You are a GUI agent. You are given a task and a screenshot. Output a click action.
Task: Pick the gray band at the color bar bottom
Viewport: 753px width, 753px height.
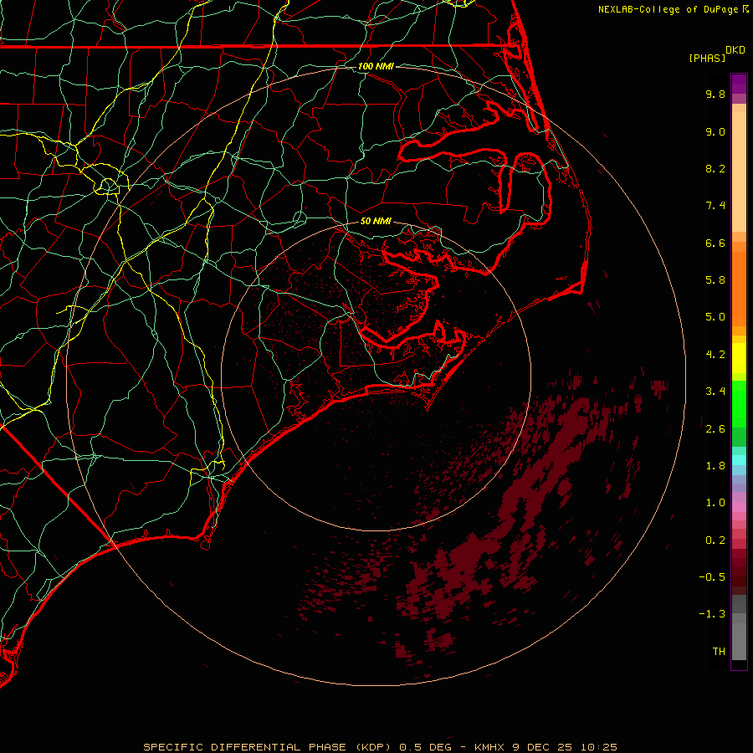coord(739,638)
